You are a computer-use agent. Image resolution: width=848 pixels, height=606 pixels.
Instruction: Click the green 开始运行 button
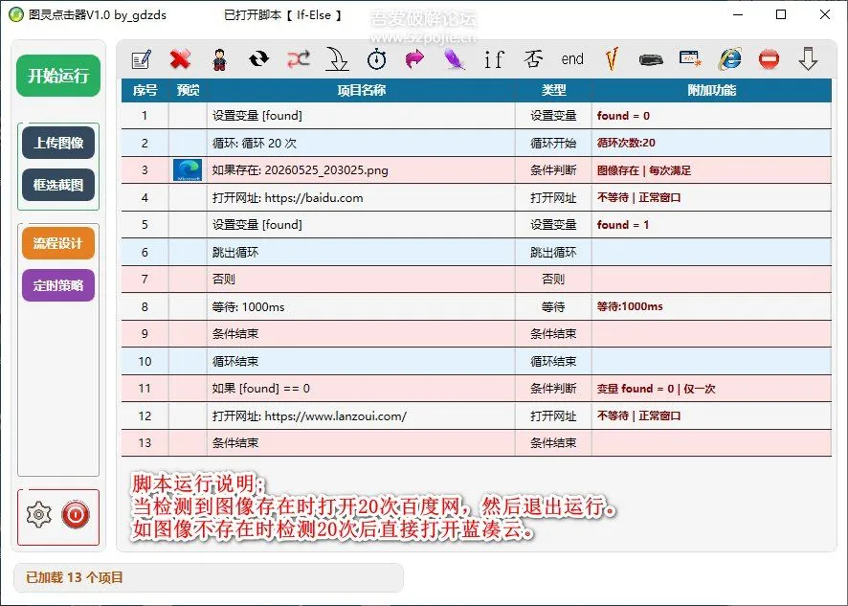(x=58, y=76)
